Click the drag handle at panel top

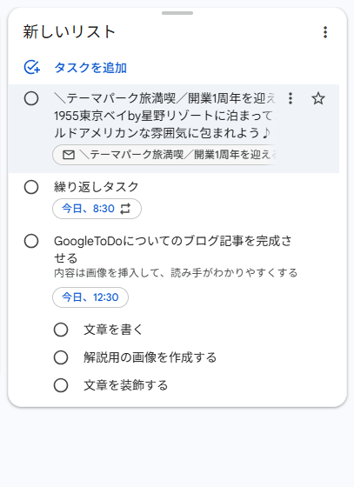click(177, 13)
